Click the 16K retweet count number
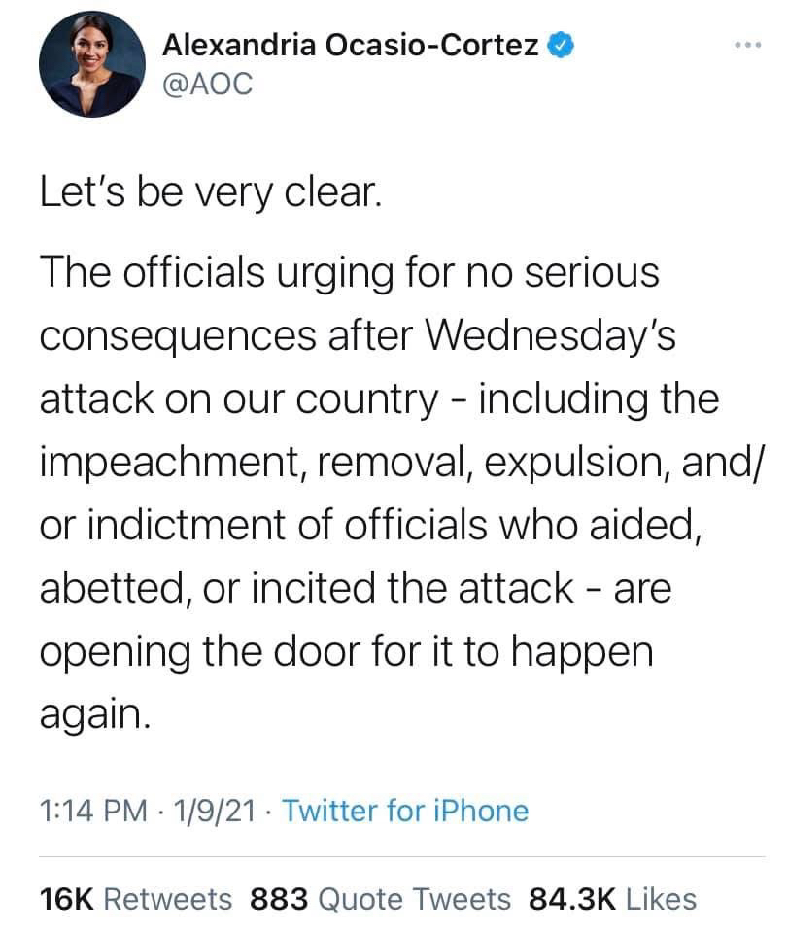The width and height of the screenshot is (788, 934). [66, 899]
